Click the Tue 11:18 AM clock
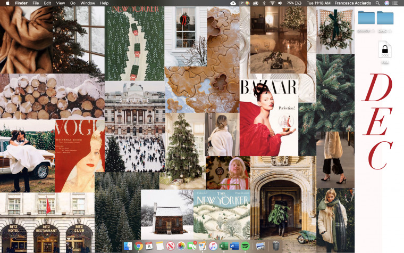The width and height of the screenshot is (404, 253). [x=318, y=3]
